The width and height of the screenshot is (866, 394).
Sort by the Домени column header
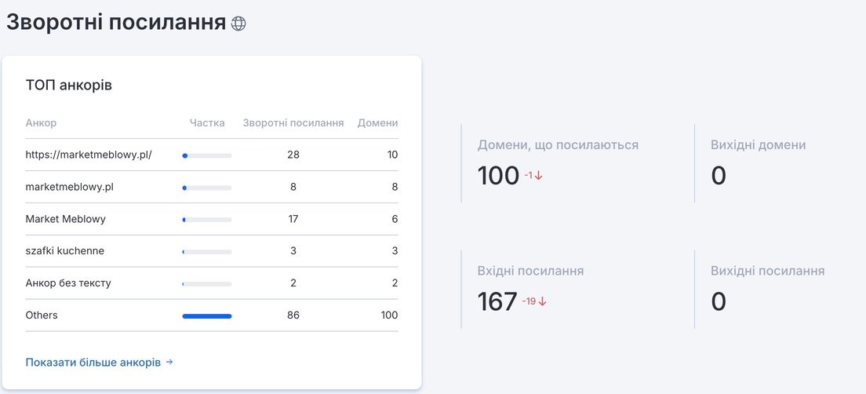[378, 122]
